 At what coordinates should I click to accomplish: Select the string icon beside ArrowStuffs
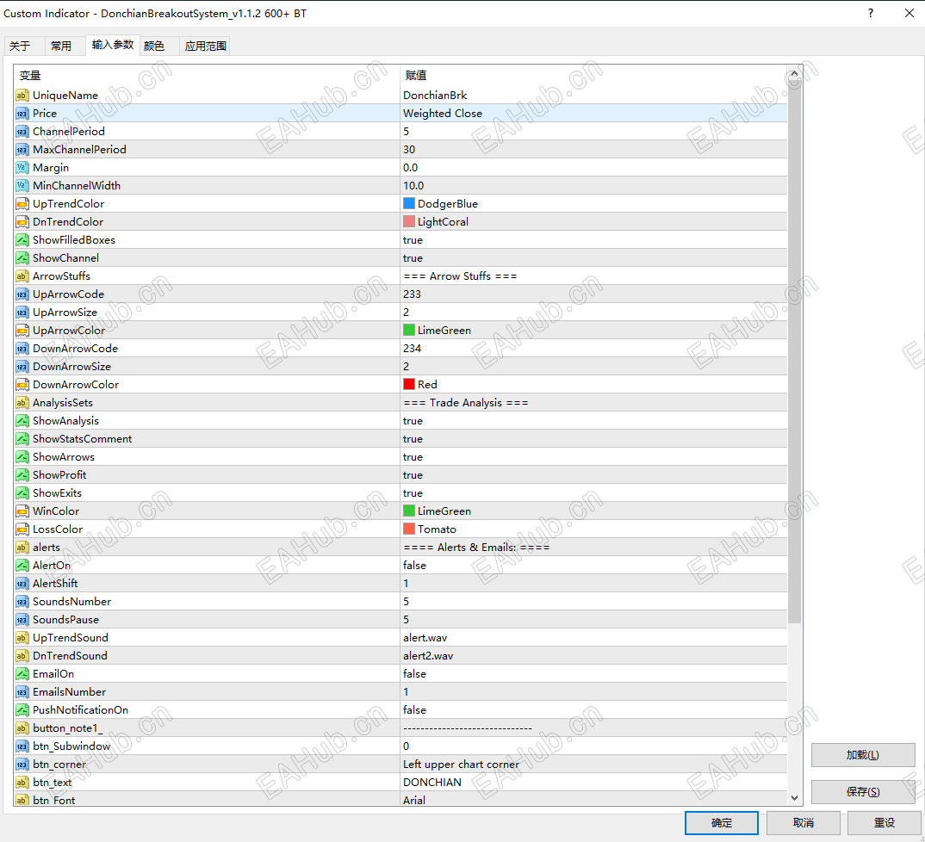(x=22, y=276)
